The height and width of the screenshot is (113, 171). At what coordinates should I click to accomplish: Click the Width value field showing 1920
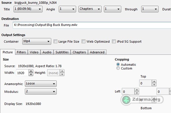point(22,73)
